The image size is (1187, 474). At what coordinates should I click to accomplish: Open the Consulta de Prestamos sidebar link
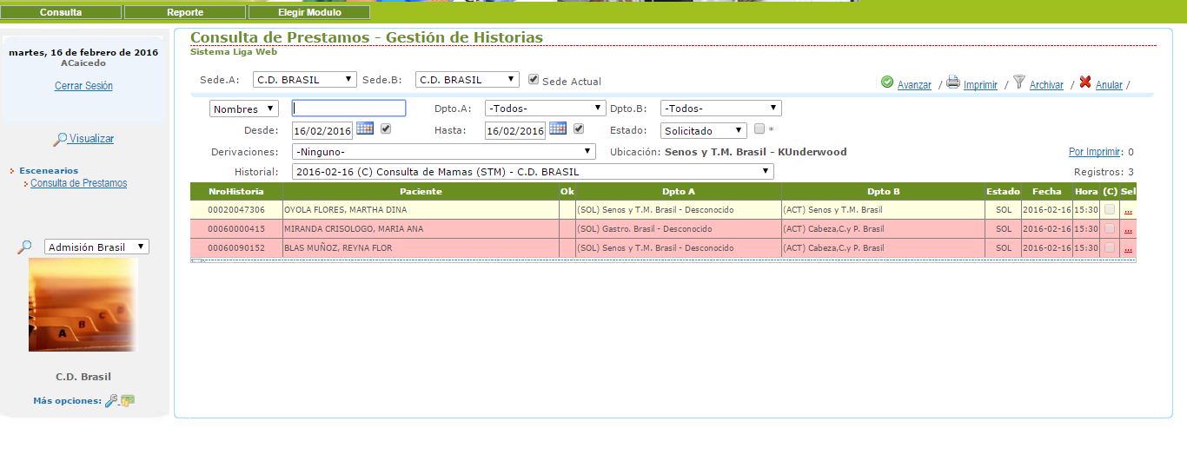[78, 183]
